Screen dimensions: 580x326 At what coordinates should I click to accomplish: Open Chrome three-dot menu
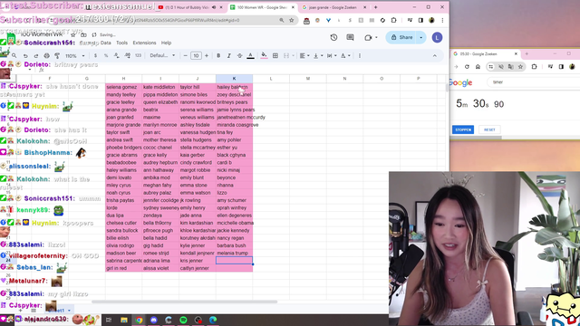[x=442, y=20]
